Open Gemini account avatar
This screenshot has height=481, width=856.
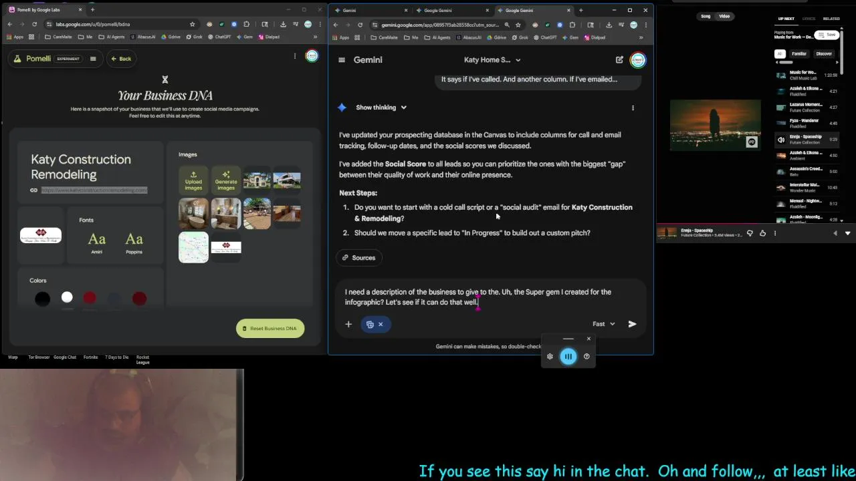coord(638,59)
